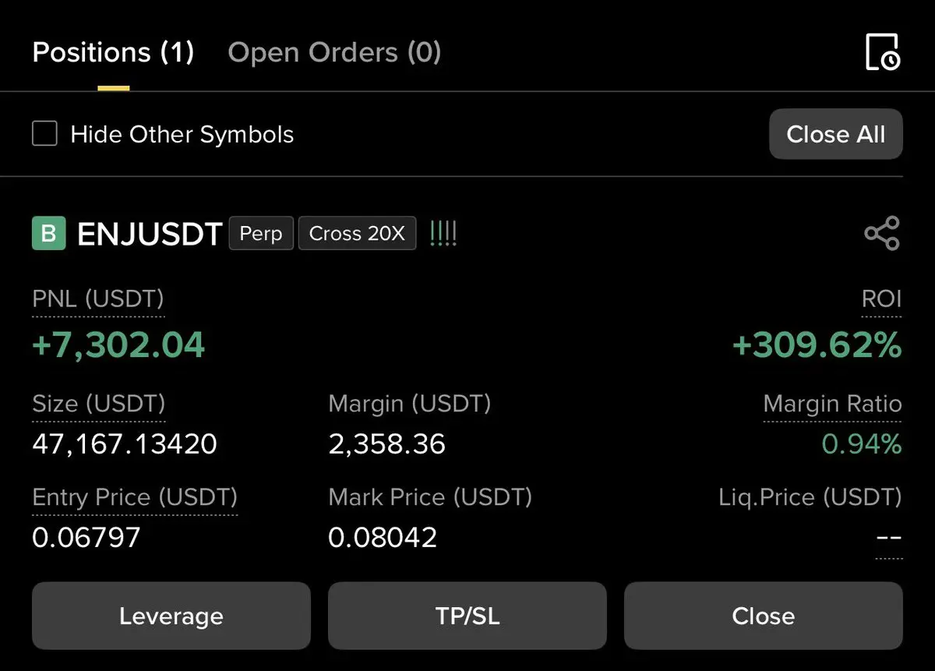Switch to the Open Orders (0) tab
The width and height of the screenshot is (935, 671).
pos(334,52)
